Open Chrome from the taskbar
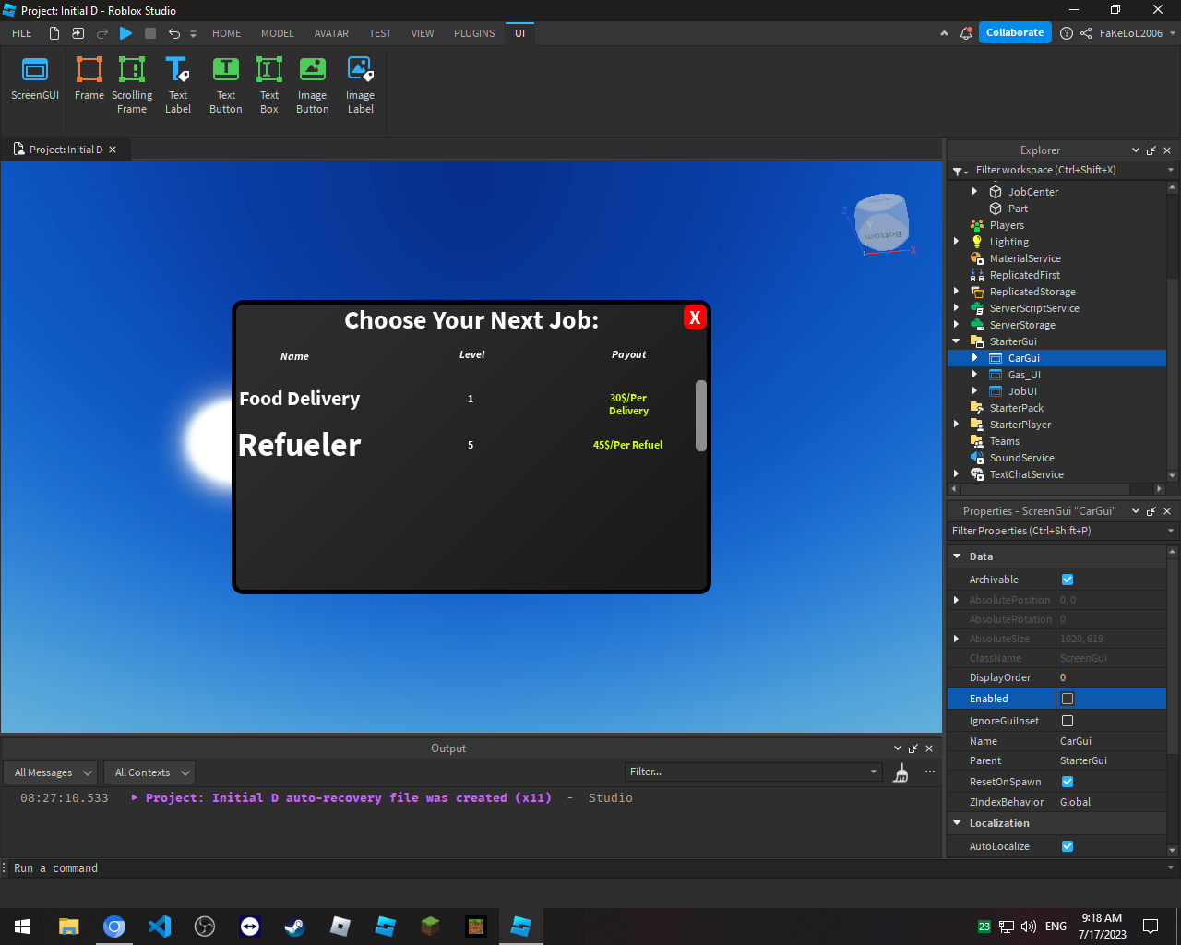This screenshot has height=945, width=1181. click(114, 927)
